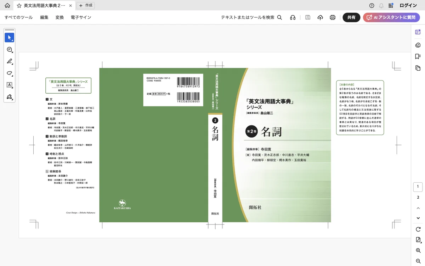The image size is (425, 266).
Task: Upload the file to the cloud
Action: [320, 17]
